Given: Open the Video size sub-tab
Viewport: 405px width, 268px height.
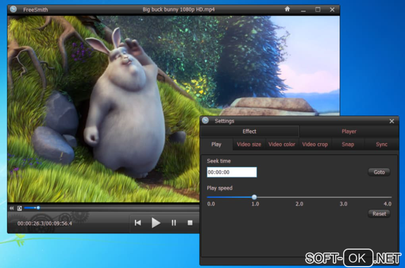Looking at the screenshot, I should tap(249, 145).
